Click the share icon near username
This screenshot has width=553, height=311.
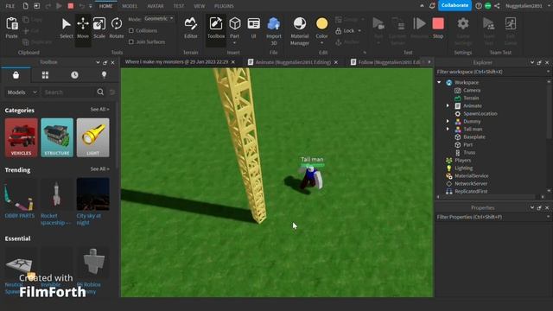[497, 6]
